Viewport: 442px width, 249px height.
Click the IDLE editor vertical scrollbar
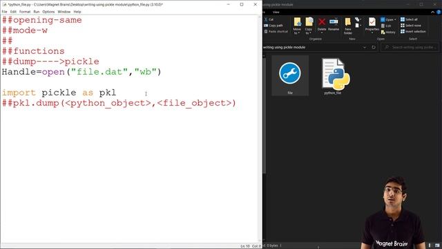(x=260, y=129)
